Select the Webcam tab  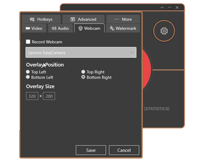[x=89, y=28]
